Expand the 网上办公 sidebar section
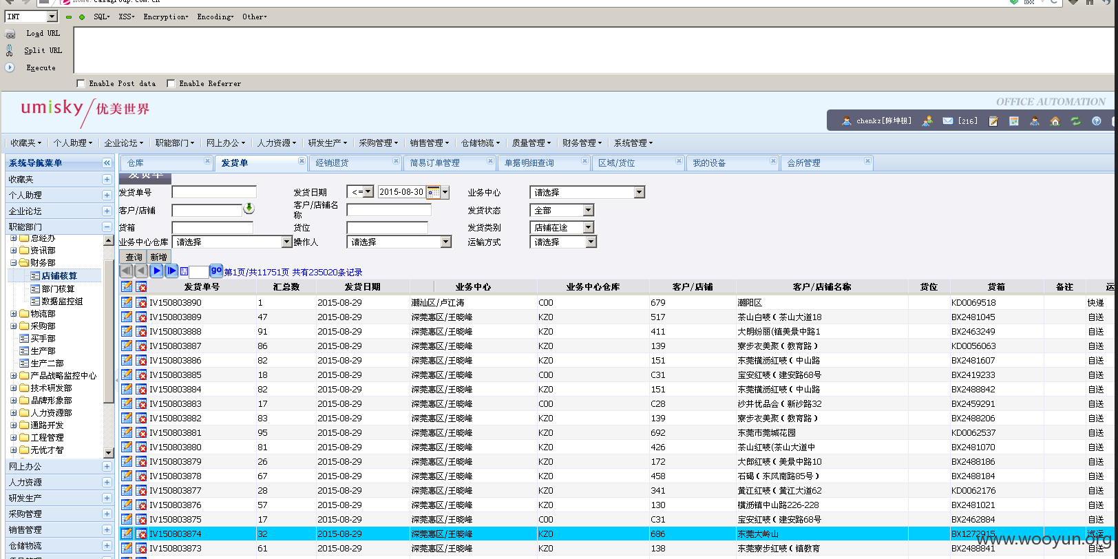Viewport: 1118px width, 559px height. [107, 466]
